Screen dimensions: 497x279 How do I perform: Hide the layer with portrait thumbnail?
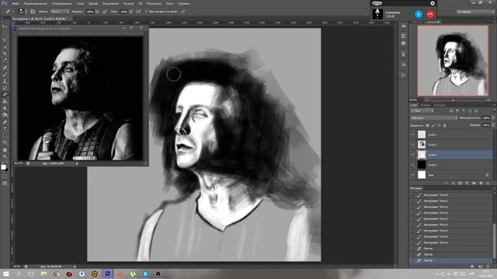[412, 145]
